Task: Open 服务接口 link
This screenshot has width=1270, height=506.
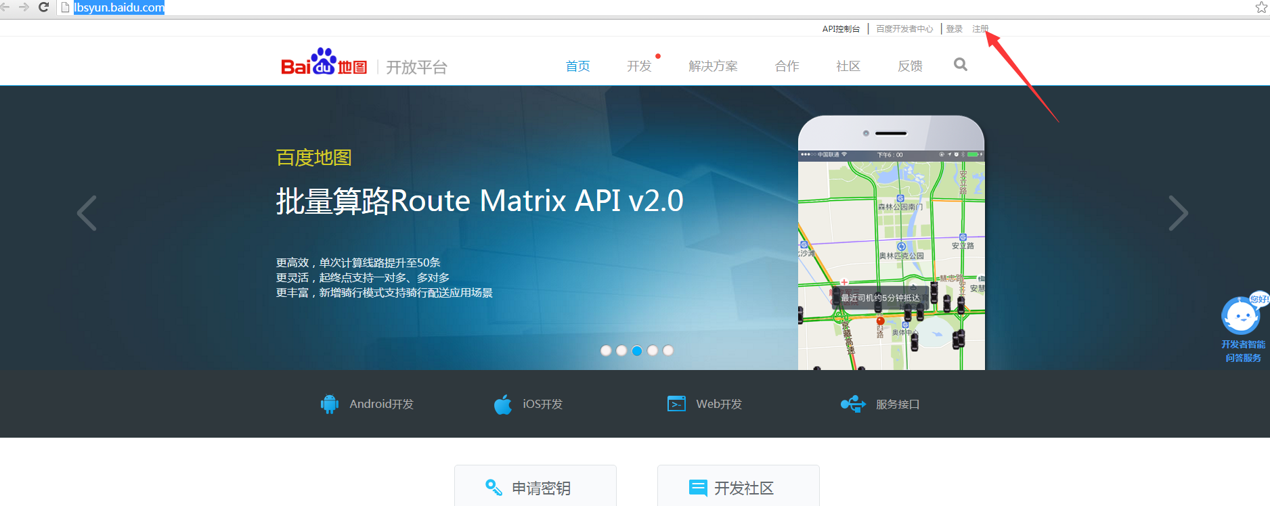Action: point(898,404)
